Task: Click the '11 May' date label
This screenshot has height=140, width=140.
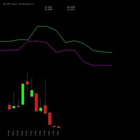Action: pos(31,133)
